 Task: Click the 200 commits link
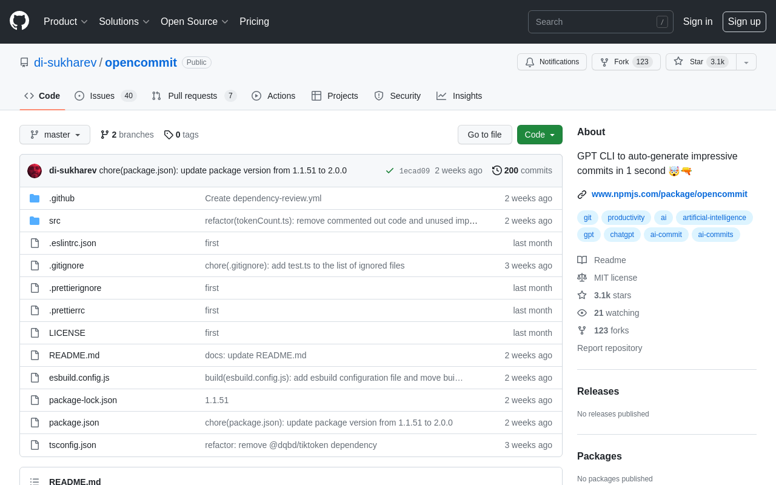click(522, 170)
